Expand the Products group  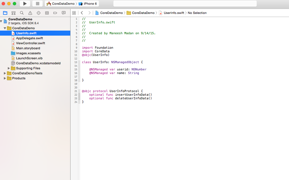click(5, 78)
